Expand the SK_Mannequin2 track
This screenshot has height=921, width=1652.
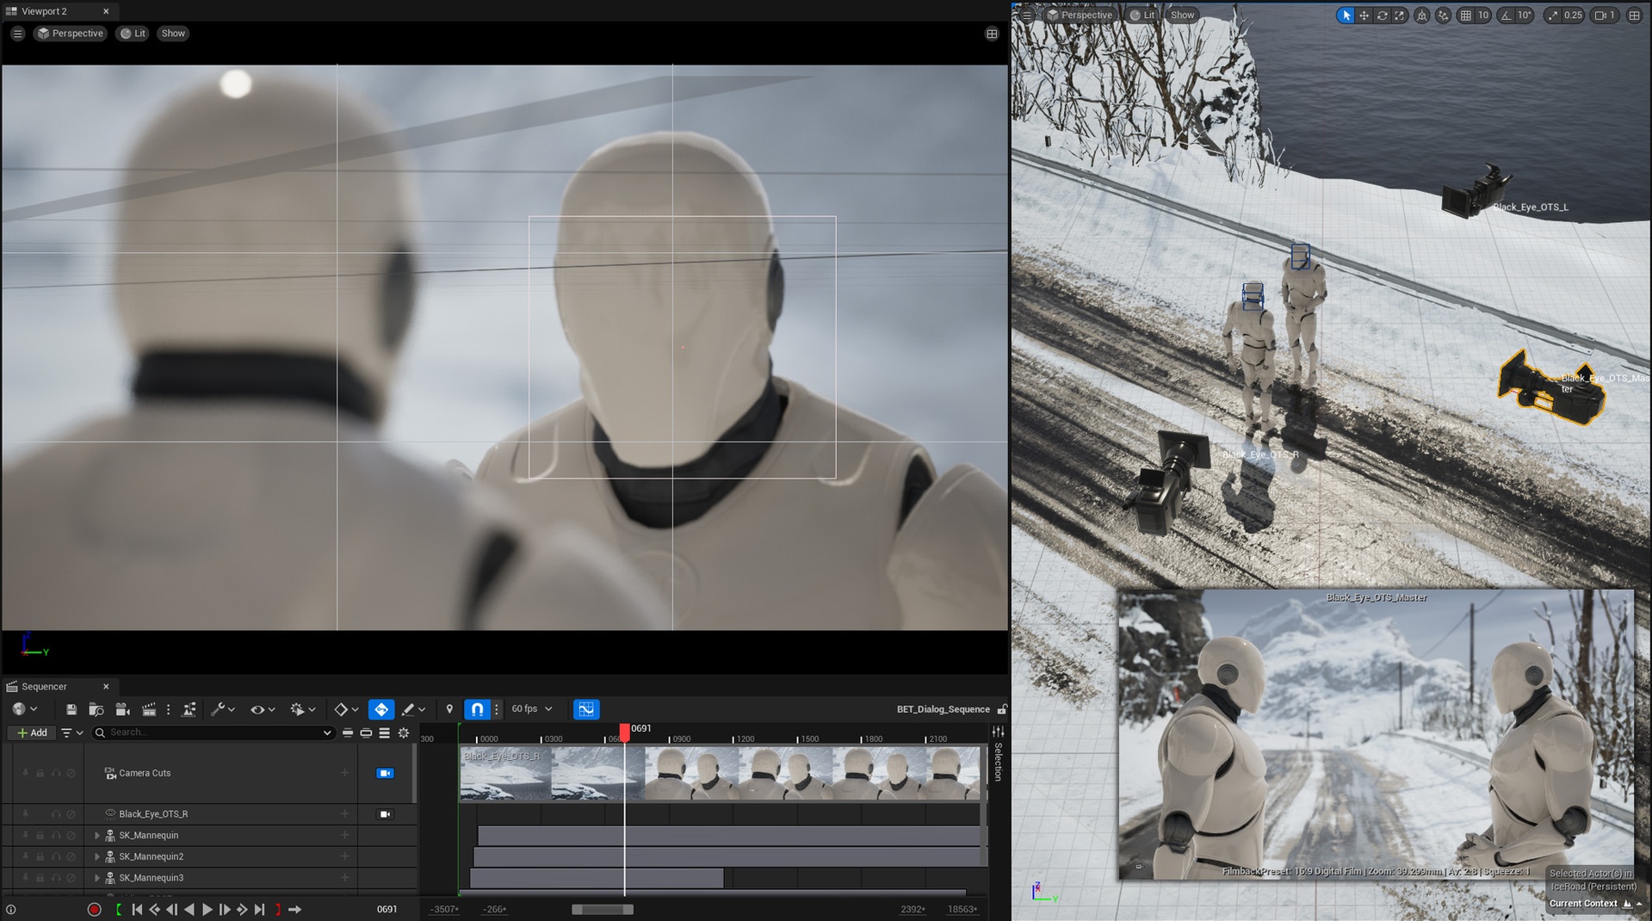[x=97, y=856]
